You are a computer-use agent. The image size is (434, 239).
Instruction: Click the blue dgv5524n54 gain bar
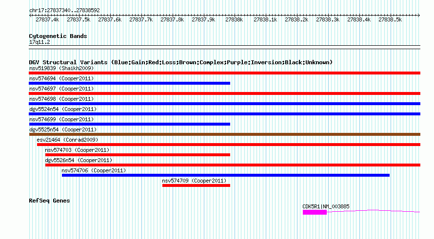224,114
